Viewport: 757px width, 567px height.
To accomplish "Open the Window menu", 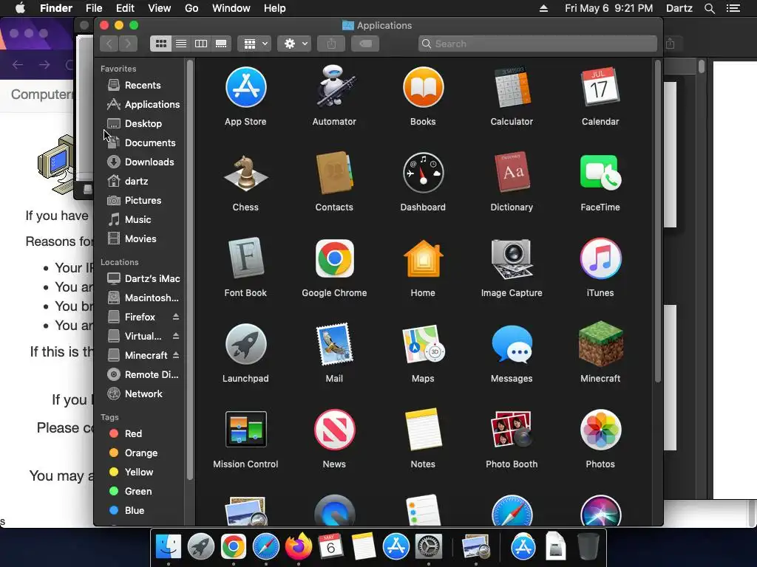I will (231, 8).
